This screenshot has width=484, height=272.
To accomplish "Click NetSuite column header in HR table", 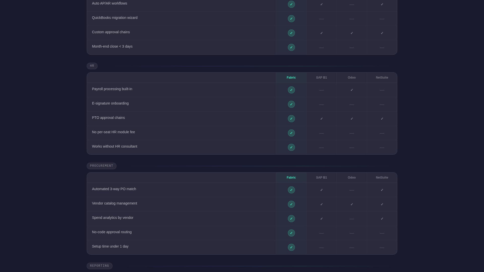I will click(382, 78).
